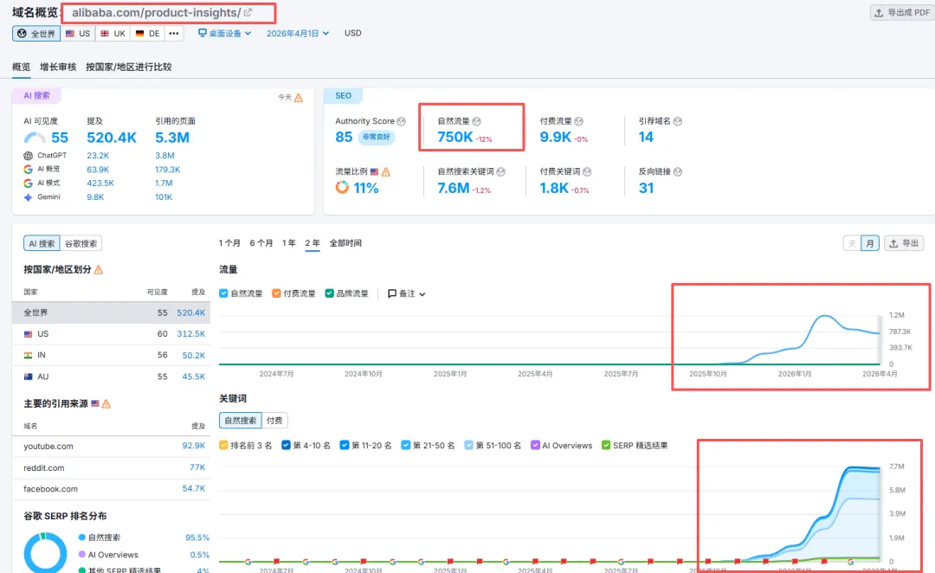The width and height of the screenshot is (935, 573).
Task: Select the AU country row
Action: [x=111, y=377]
